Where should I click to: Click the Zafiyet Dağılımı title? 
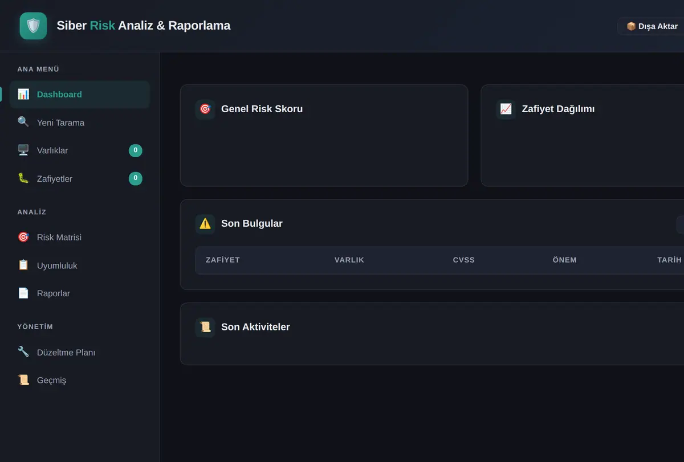[x=558, y=109]
